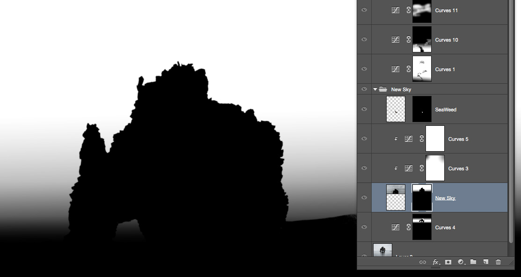Select SeaWeed layer image thumbnail
The height and width of the screenshot is (277, 521).
tap(396, 109)
